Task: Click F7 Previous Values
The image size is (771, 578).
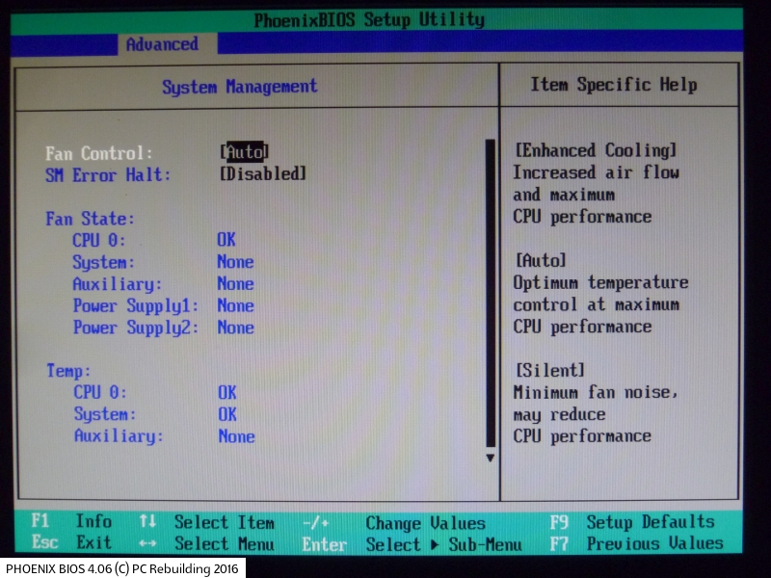Action: [x=636, y=543]
